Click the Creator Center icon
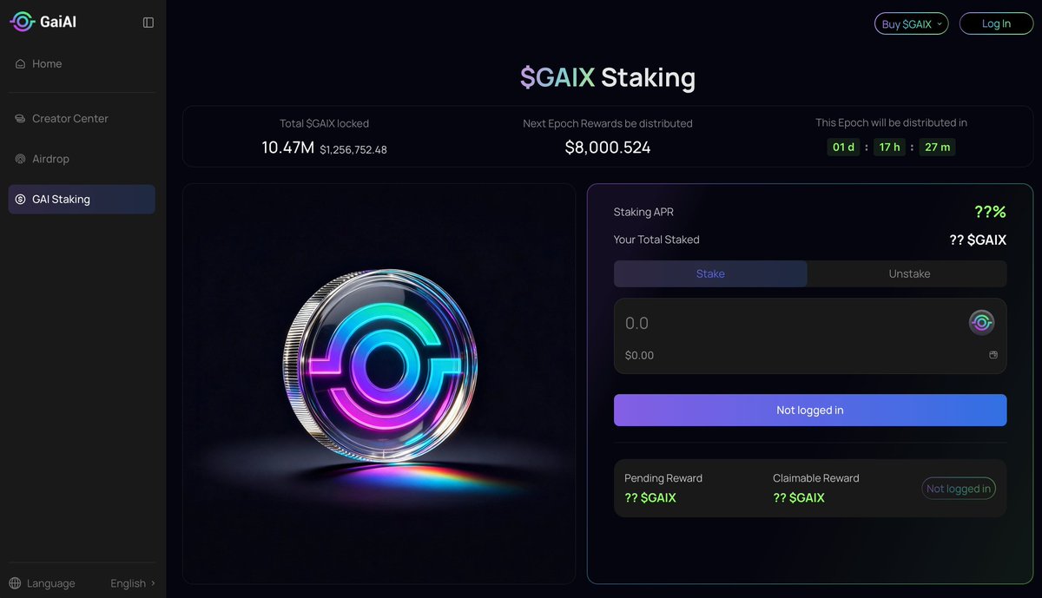The height and width of the screenshot is (598, 1042). point(21,119)
